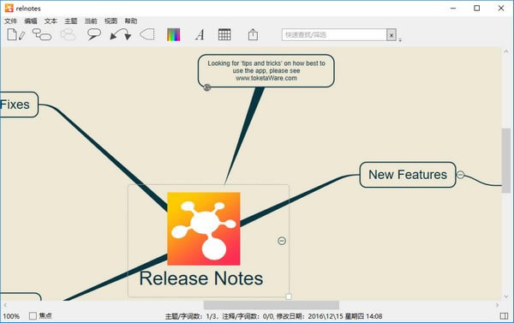Open the toolbar overflow dropdown arrow
Viewport: 514px width, 323px height.
click(400, 40)
